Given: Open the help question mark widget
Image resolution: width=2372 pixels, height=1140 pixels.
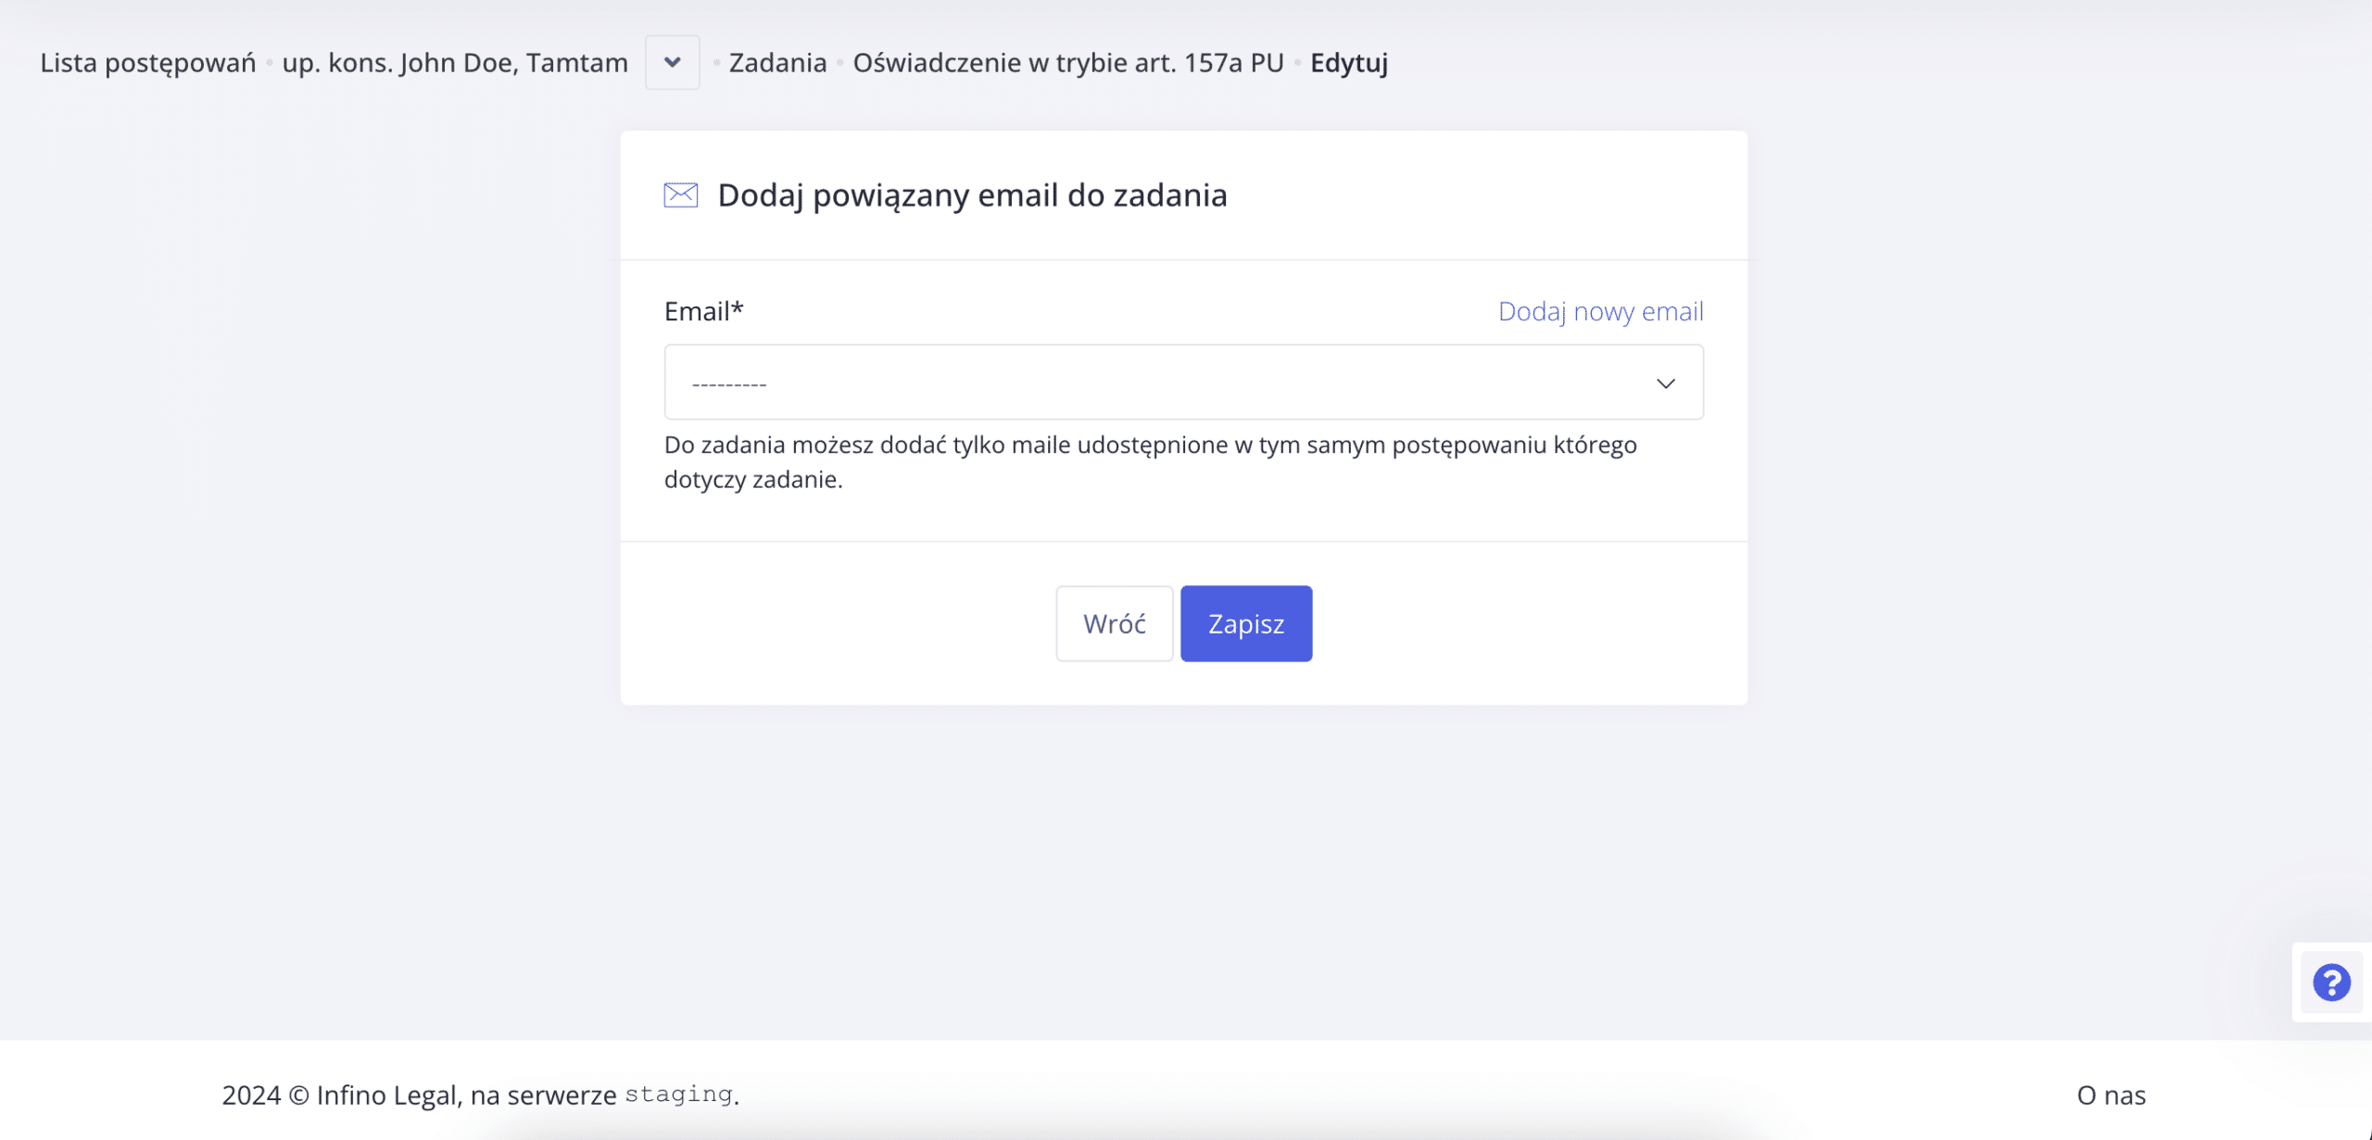Looking at the screenshot, I should click(x=2330, y=983).
